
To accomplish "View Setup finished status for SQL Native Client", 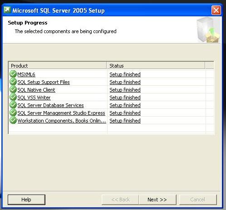I will 125,90.
